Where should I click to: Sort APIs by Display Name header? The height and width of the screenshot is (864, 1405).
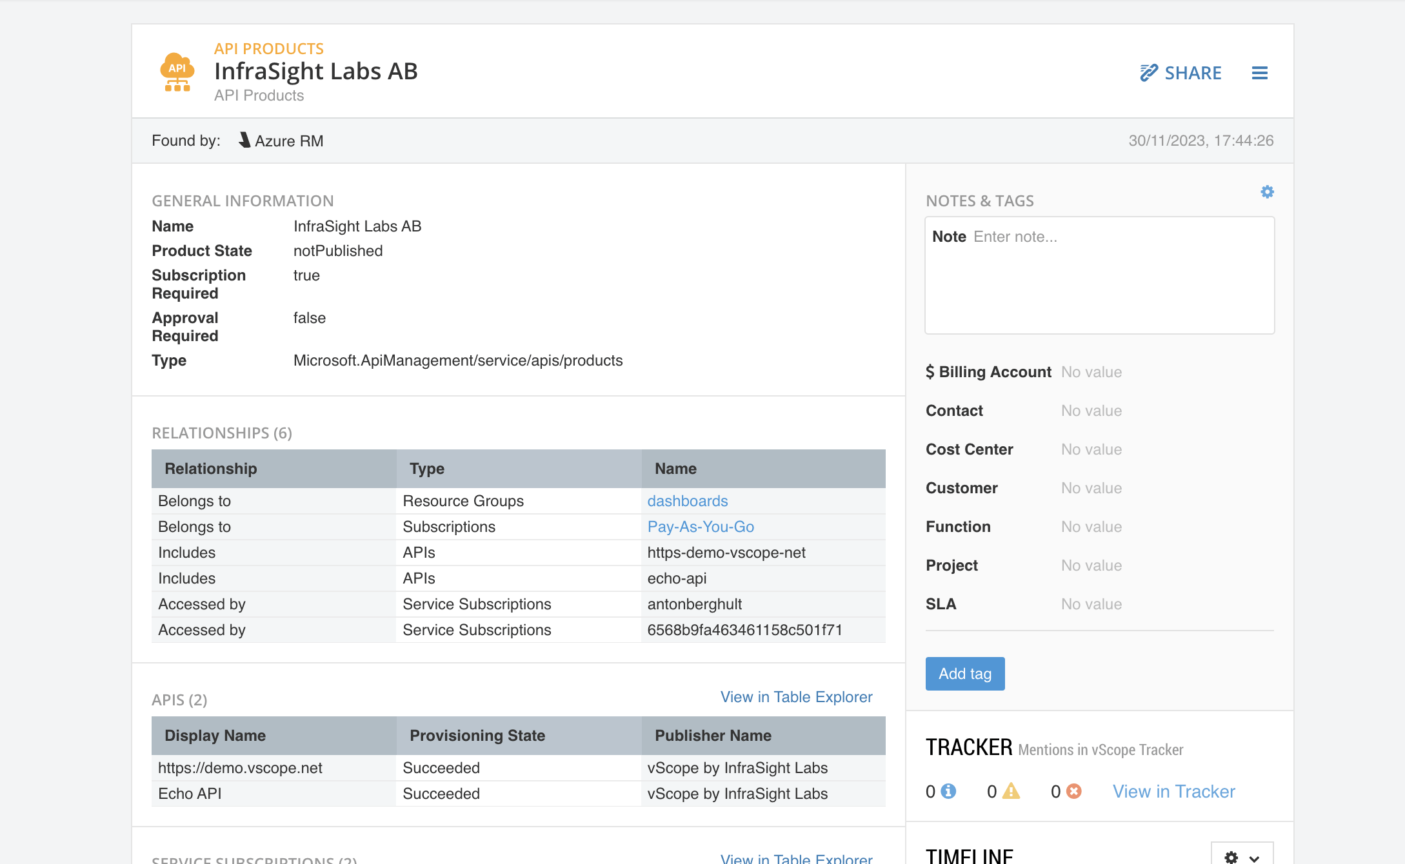(x=274, y=736)
